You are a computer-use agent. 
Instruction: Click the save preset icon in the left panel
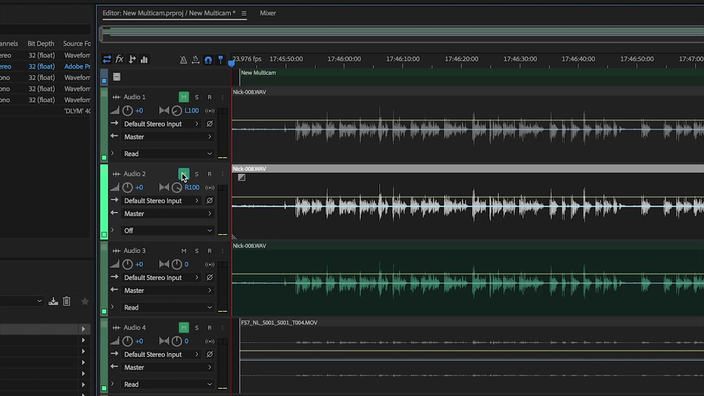pos(53,301)
